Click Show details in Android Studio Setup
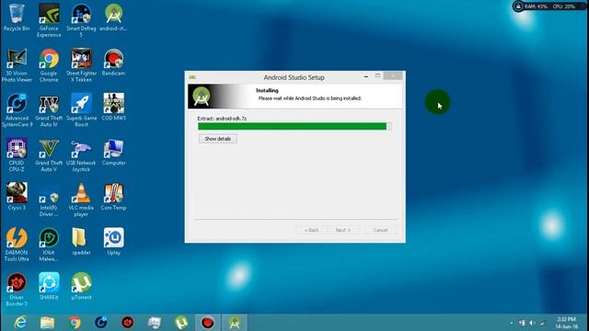 218,139
